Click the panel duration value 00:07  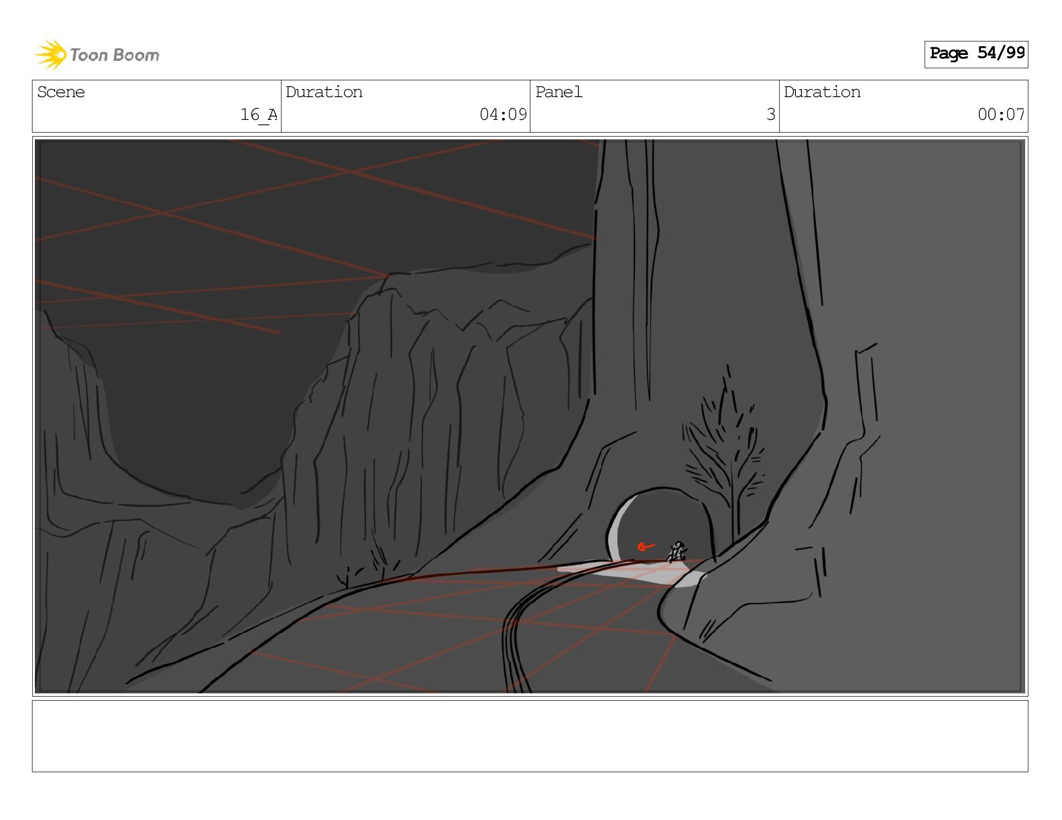1001,115
